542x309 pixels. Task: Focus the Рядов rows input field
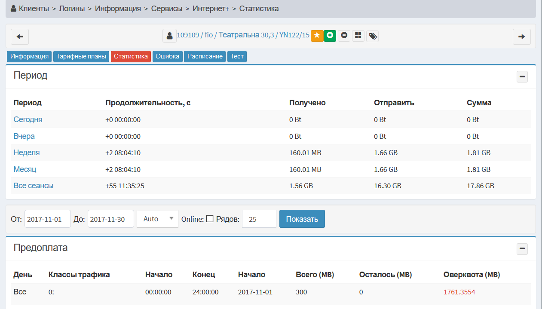pos(259,219)
